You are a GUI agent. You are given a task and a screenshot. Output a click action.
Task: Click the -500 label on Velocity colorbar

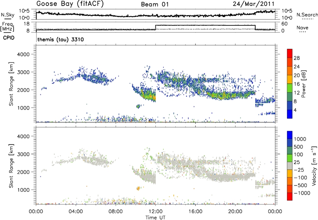(301, 185)
